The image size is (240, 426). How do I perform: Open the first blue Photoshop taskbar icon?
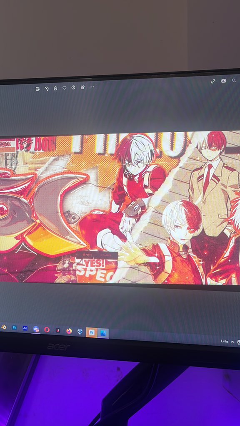click(x=15, y=328)
